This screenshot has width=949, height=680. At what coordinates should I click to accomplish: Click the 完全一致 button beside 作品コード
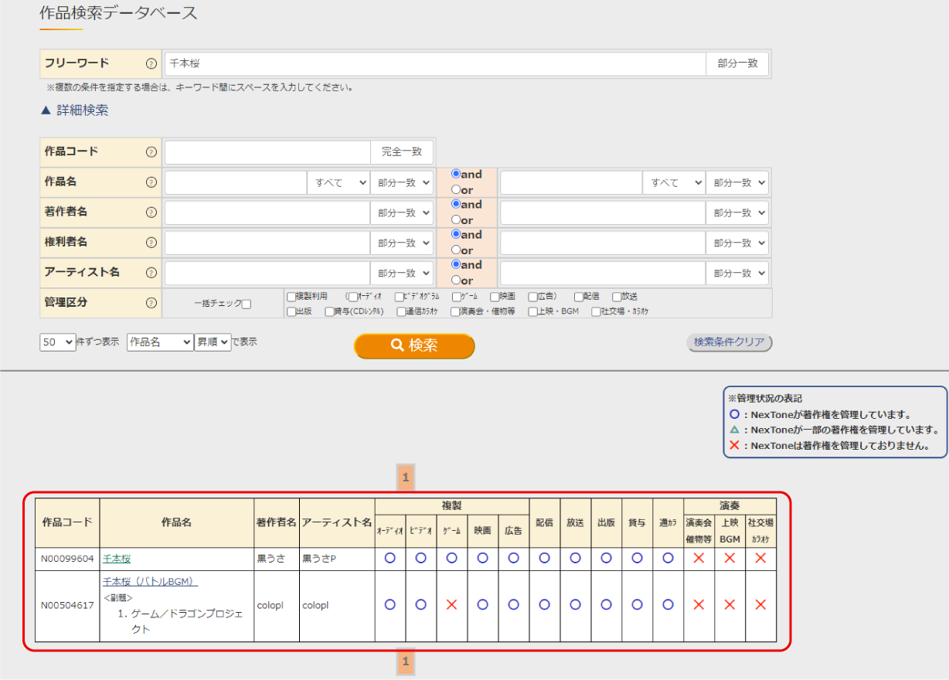pos(402,151)
